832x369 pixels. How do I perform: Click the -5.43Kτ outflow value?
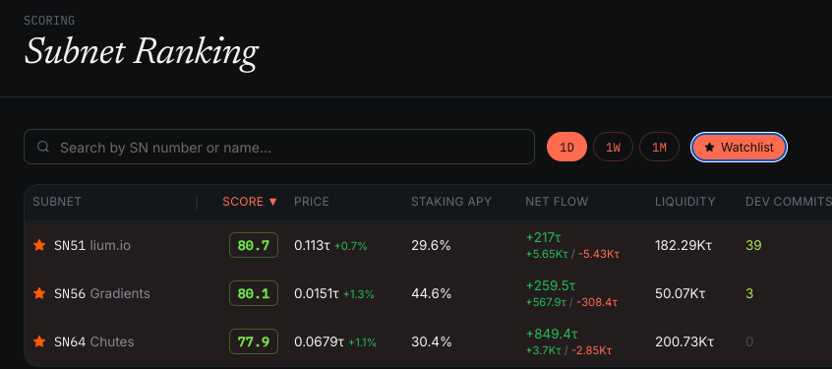[x=599, y=254]
